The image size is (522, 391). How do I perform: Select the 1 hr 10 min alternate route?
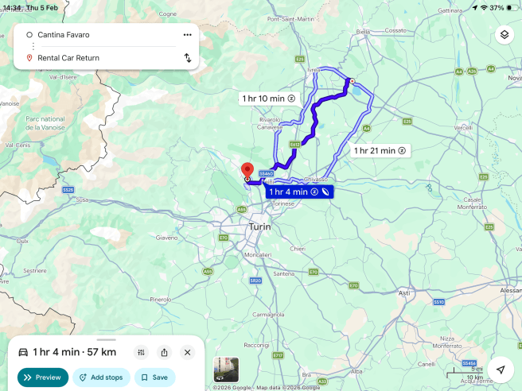(269, 99)
